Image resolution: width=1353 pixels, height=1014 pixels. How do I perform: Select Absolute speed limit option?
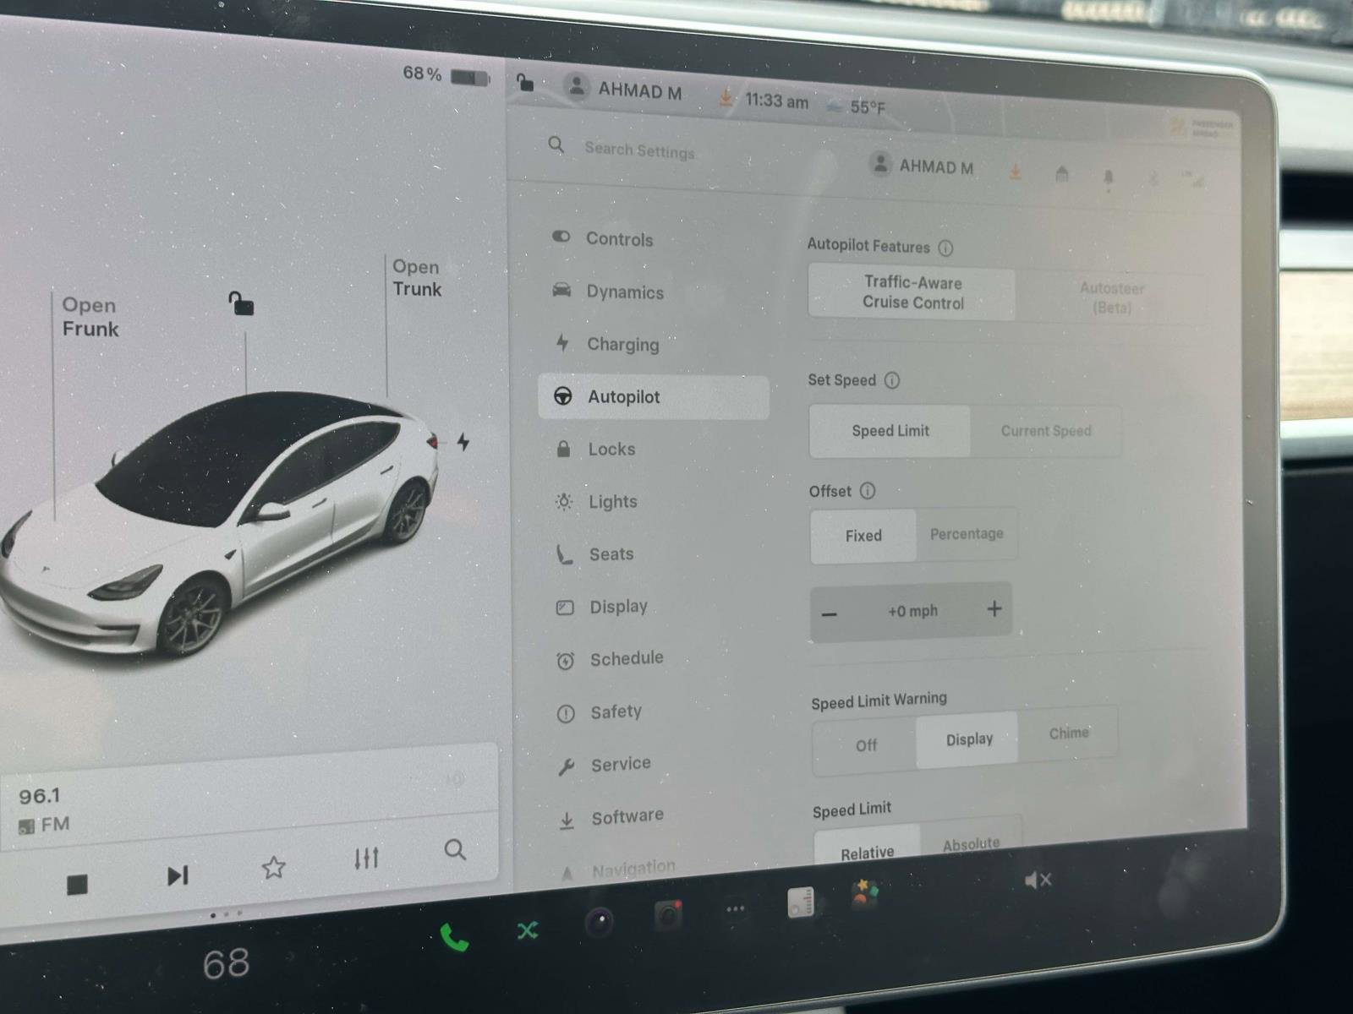click(971, 843)
